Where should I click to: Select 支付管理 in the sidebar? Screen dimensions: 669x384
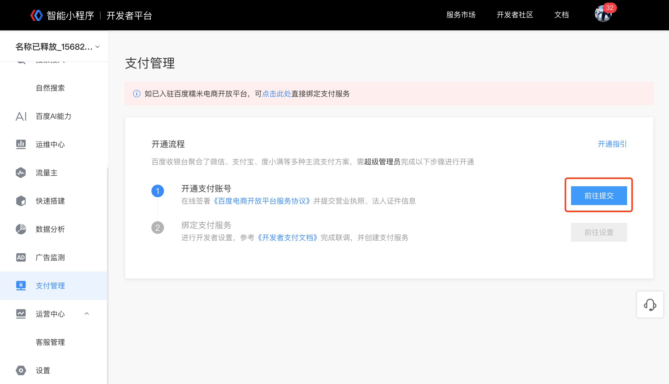click(x=50, y=286)
